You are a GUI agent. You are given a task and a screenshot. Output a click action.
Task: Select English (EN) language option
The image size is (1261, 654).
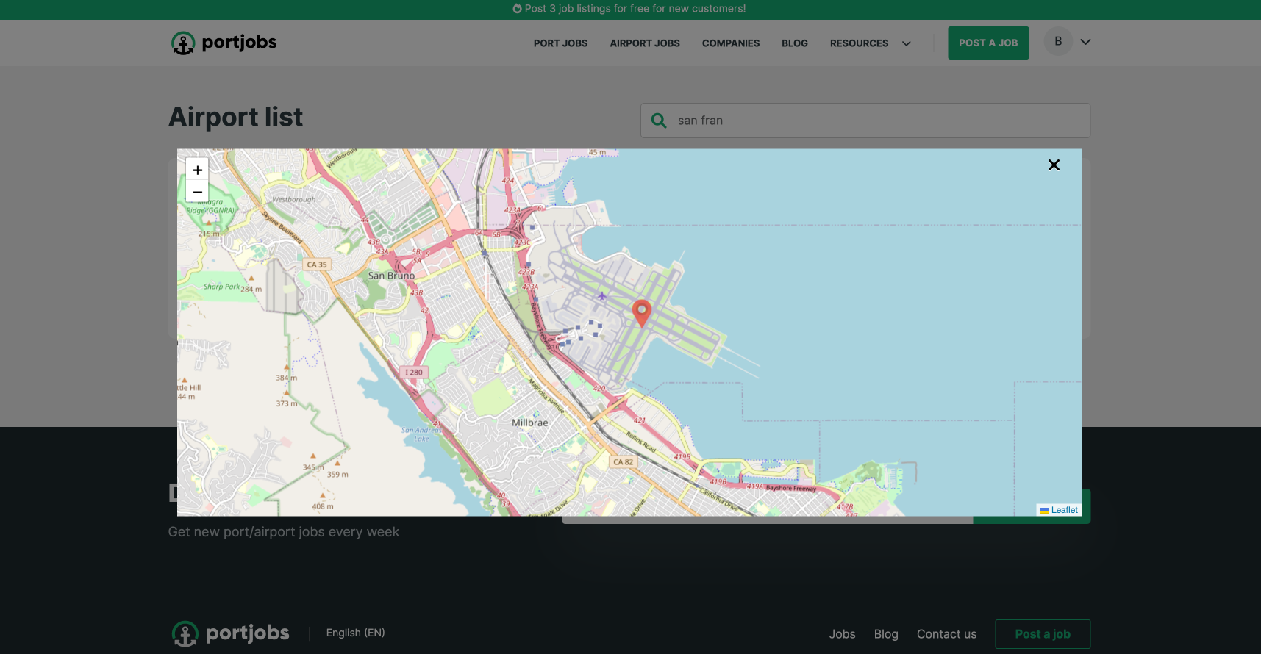click(355, 633)
